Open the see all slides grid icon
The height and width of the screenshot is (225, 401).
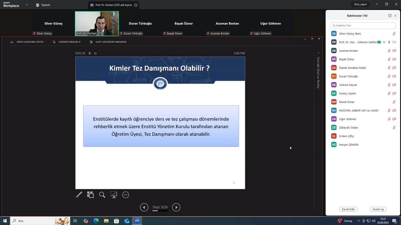click(90, 195)
